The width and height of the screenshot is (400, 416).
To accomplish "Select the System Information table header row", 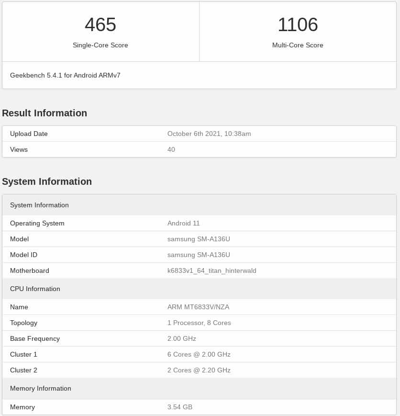I will 200,205.
